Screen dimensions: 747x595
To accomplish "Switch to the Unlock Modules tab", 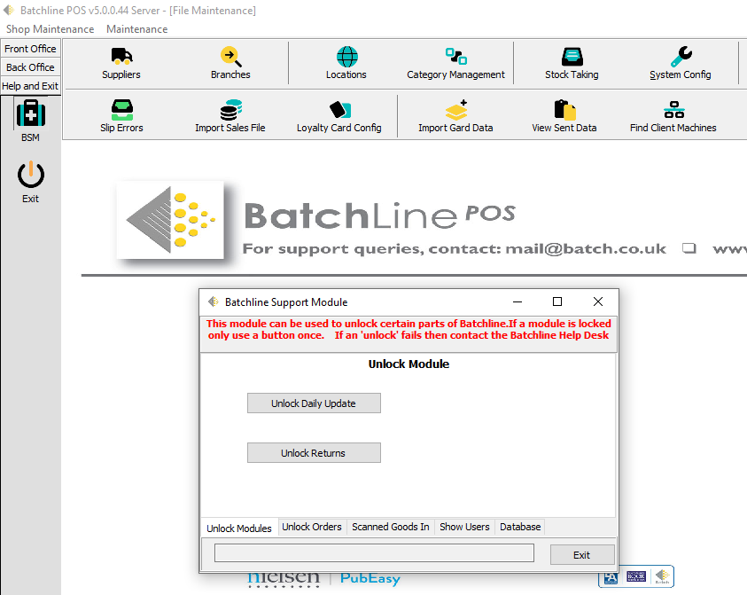I will 239,528.
